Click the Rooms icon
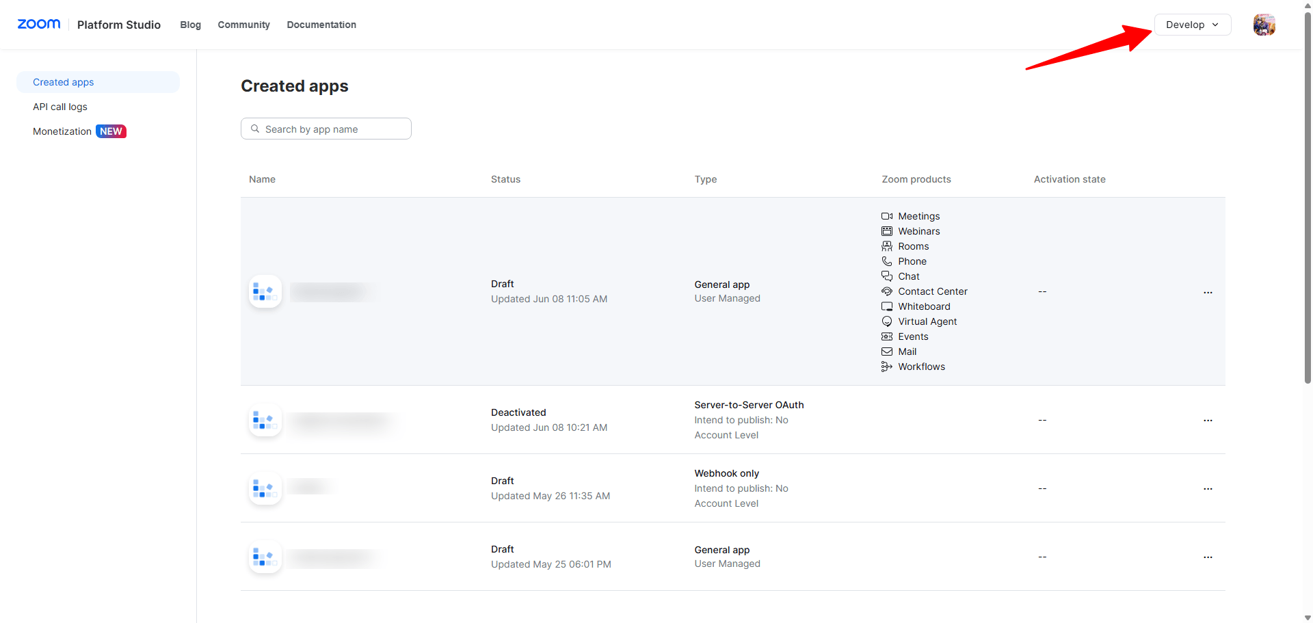 tap(887, 246)
